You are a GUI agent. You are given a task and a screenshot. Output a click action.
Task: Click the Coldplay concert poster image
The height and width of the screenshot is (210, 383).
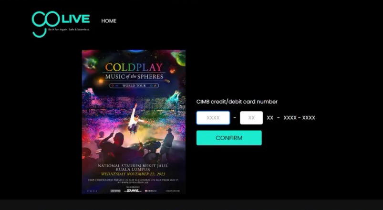134,122
